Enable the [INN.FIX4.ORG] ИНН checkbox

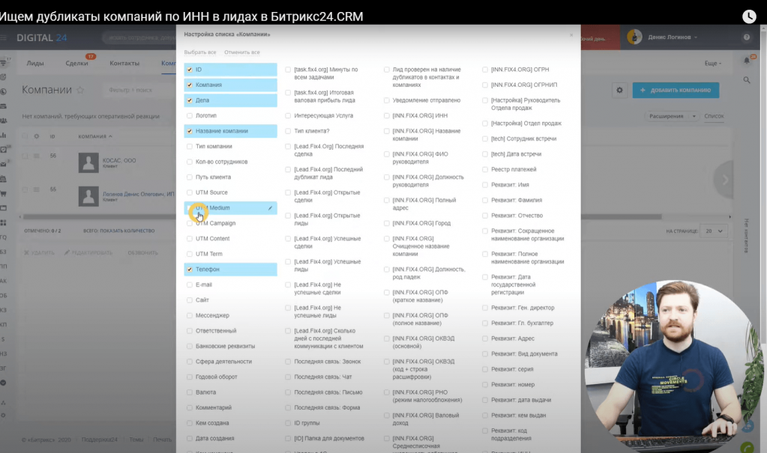coord(386,116)
